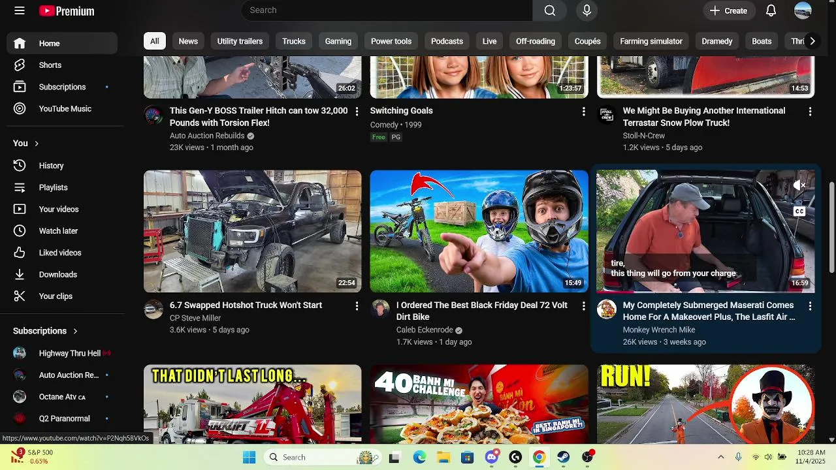
Task: Select the Boats filter chip
Action: (762, 41)
